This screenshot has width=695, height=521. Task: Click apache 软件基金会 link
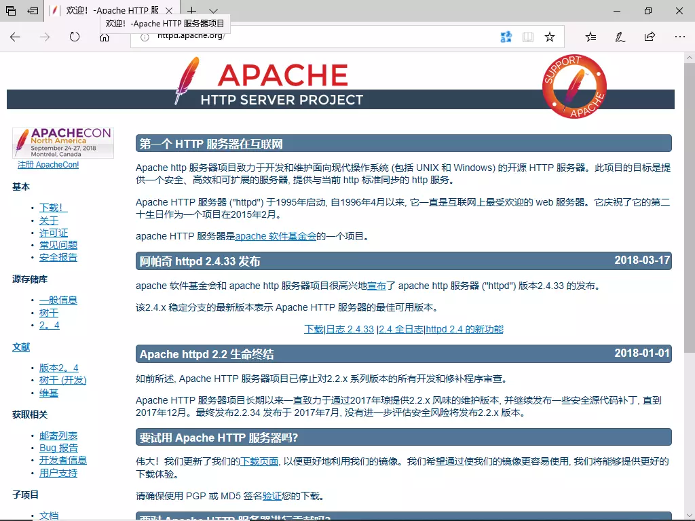coord(276,236)
